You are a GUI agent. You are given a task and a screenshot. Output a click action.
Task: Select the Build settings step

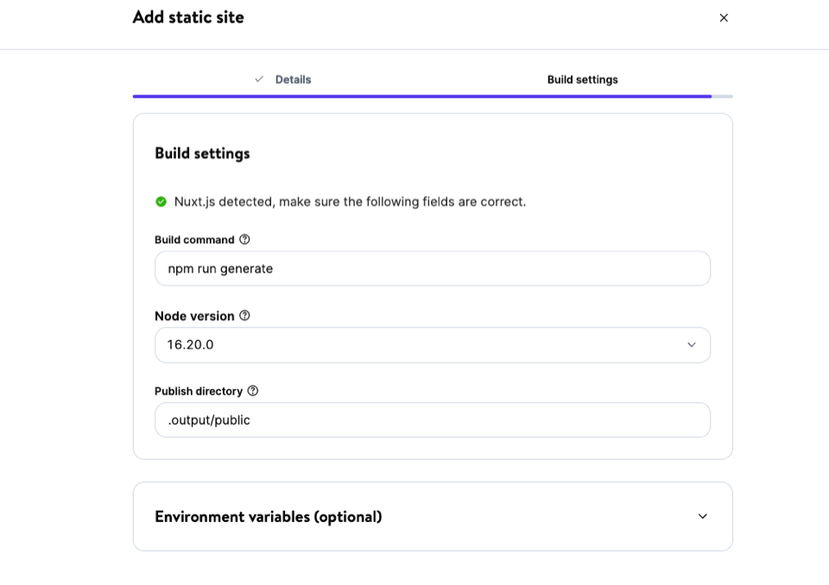point(580,79)
